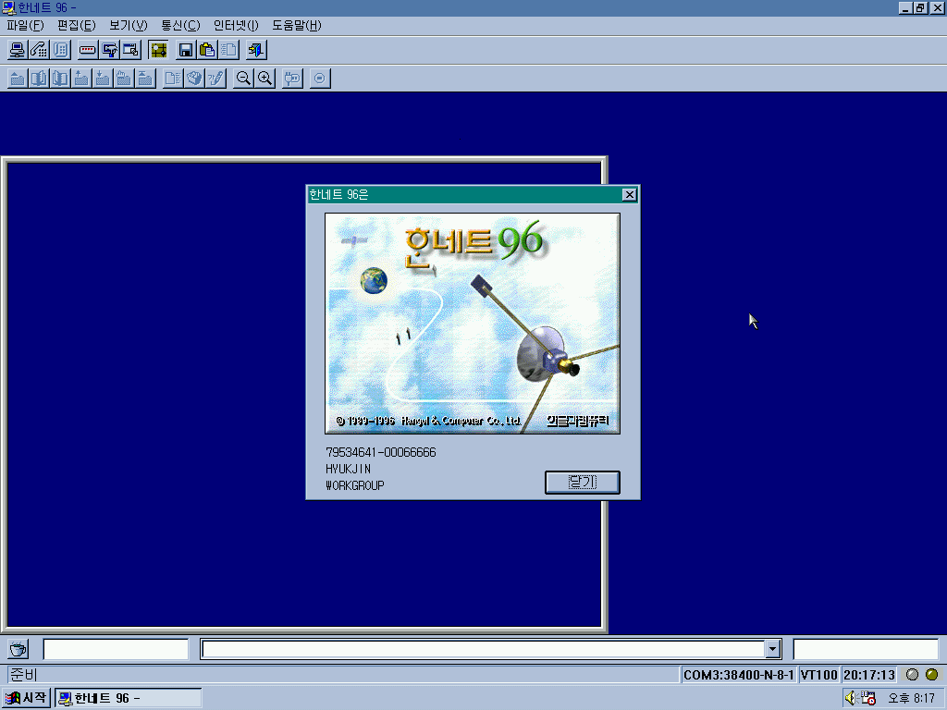
Task: Close the 한네트 96은 dialog with X
Action: 629,194
